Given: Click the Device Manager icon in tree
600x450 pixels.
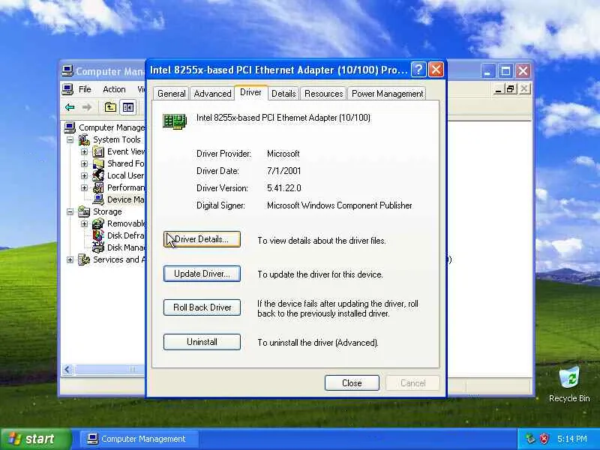Looking at the screenshot, I should [x=98, y=199].
